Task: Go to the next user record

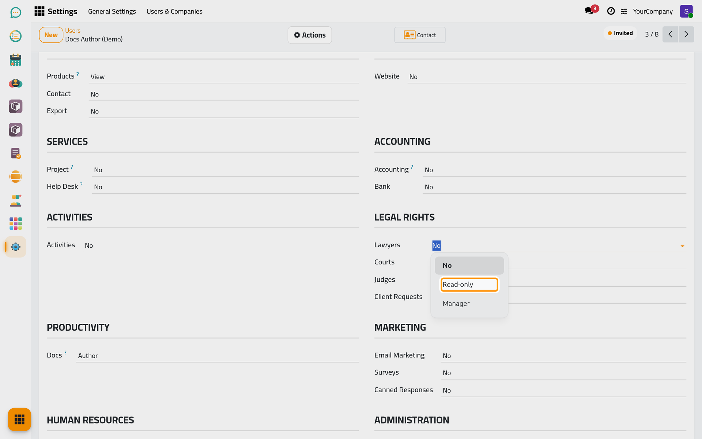Action: [x=686, y=34]
